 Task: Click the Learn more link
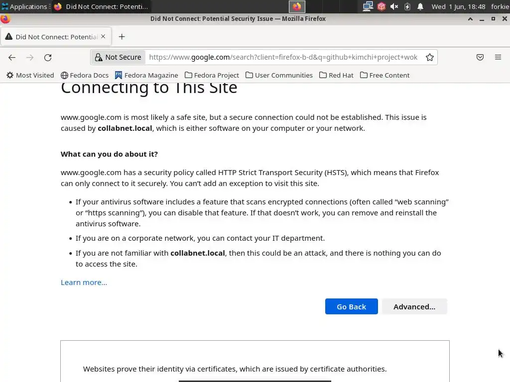click(84, 283)
